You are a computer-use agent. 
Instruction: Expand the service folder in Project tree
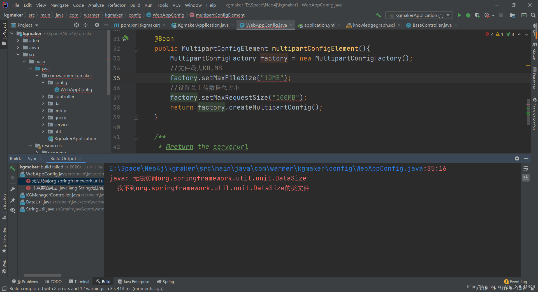point(43,124)
